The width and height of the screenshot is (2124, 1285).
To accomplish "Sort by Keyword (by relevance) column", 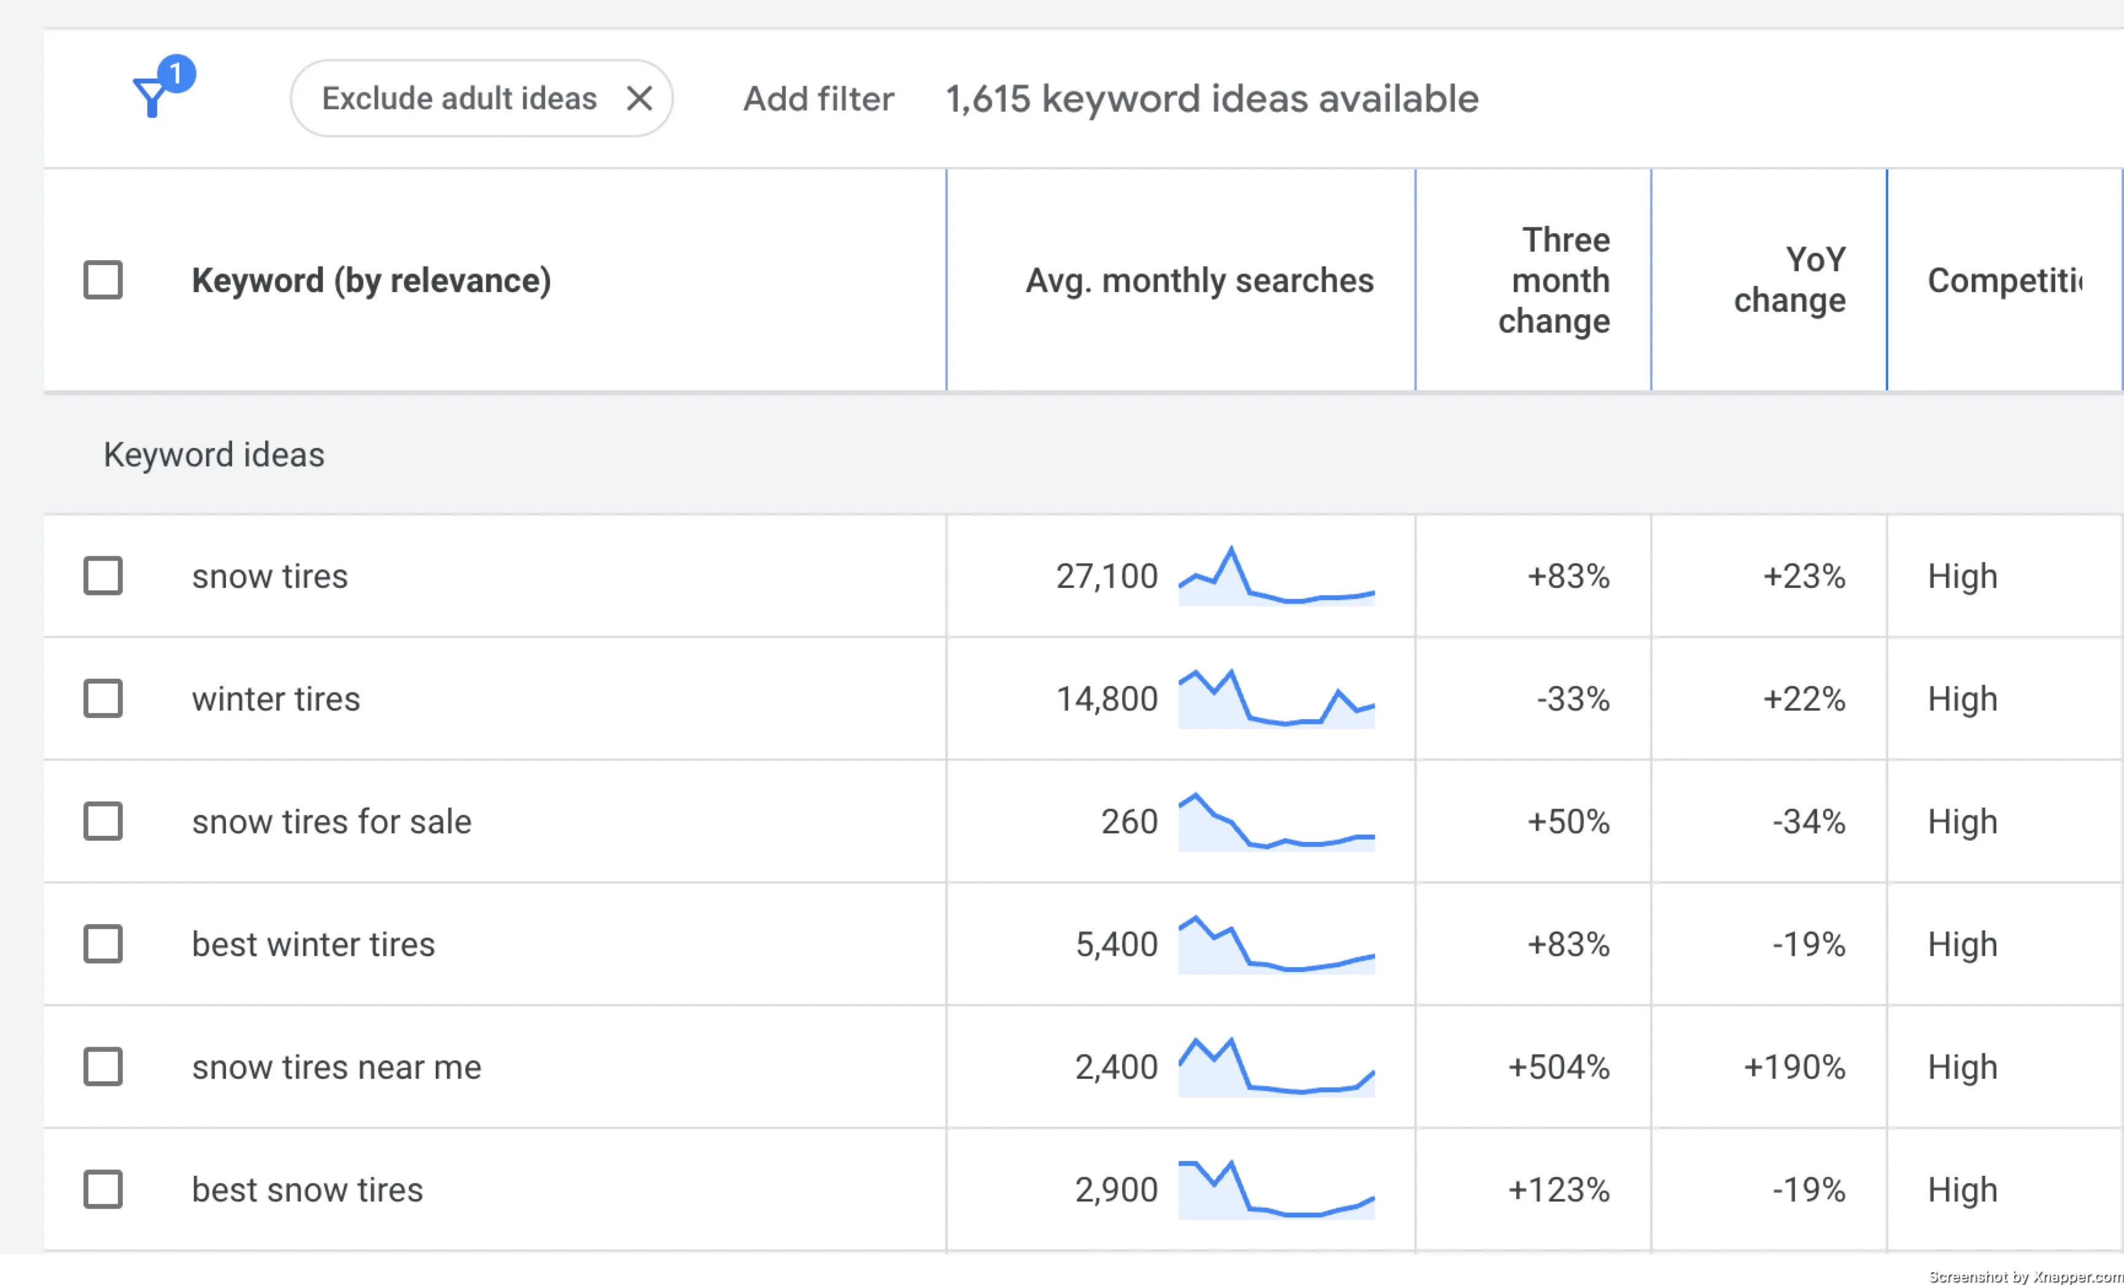I will pyautogui.click(x=371, y=281).
